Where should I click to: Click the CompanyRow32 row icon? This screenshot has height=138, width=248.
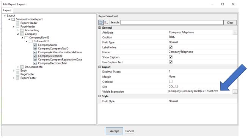26,38
